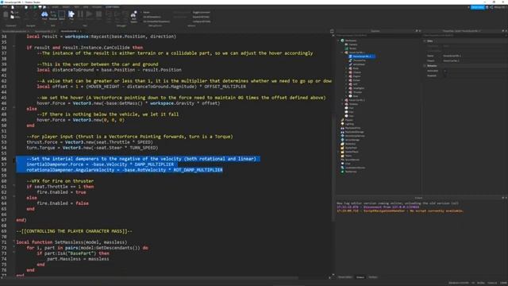Click the TestService icon in Explorer
The width and height of the screenshot is (508, 286).
click(x=342, y=172)
